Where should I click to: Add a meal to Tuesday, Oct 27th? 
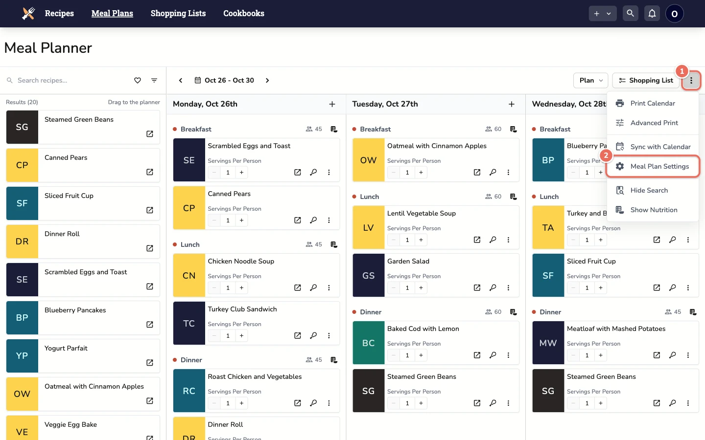[x=512, y=104]
